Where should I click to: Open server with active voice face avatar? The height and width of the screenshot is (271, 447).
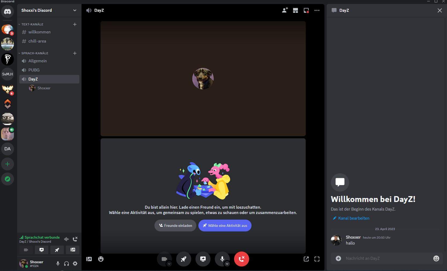tap(8, 134)
